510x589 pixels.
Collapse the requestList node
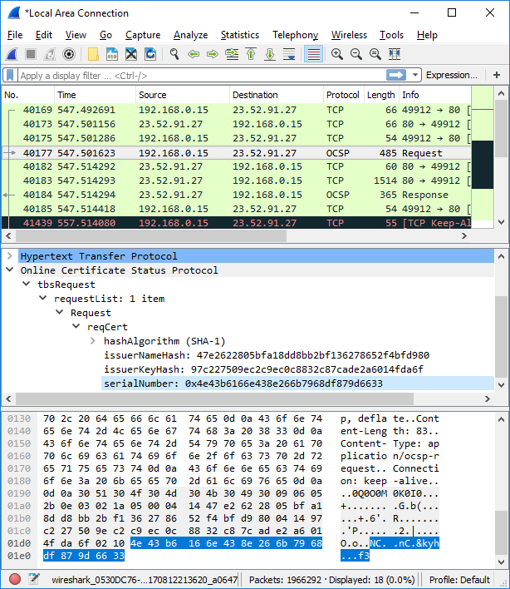(42, 299)
